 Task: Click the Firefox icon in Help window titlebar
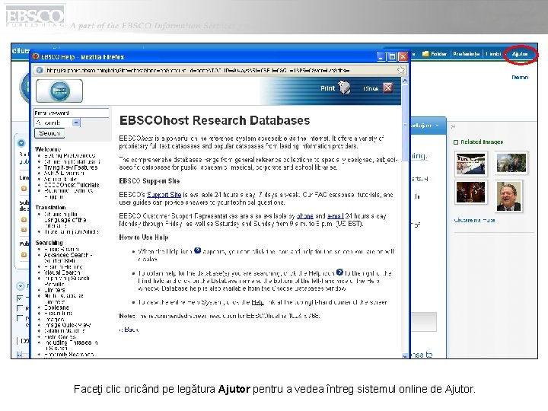click(36, 56)
